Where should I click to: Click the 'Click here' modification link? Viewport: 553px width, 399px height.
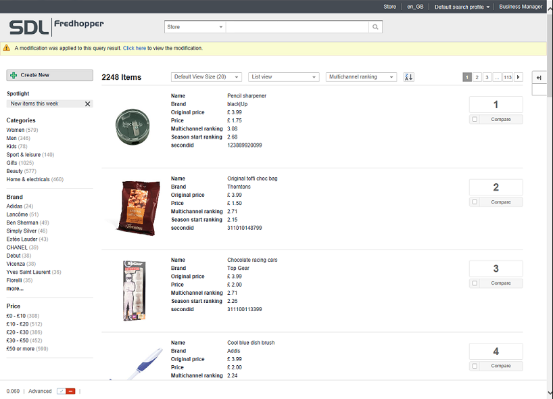point(135,48)
